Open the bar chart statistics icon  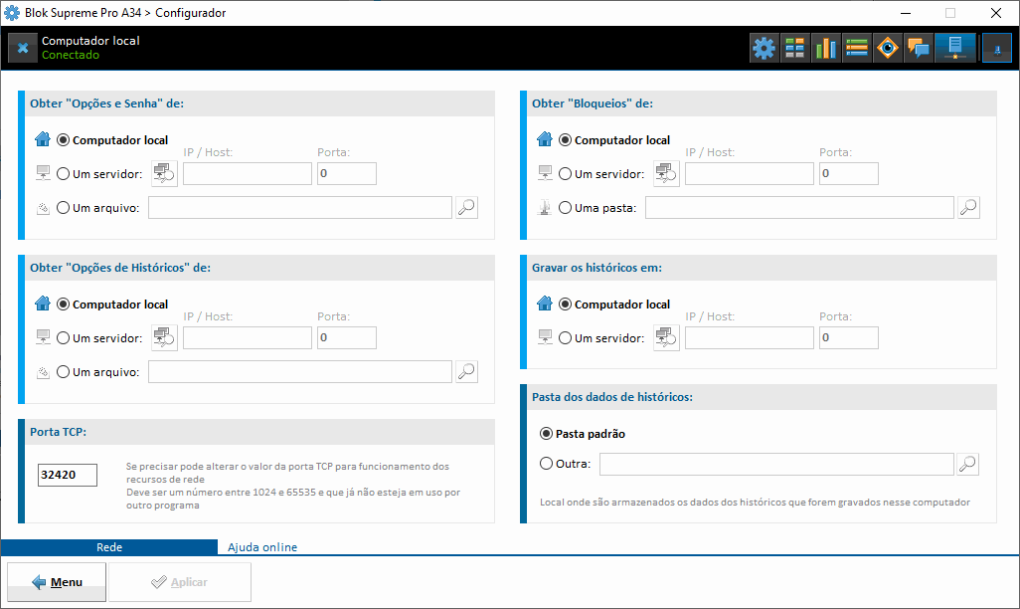click(x=825, y=48)
